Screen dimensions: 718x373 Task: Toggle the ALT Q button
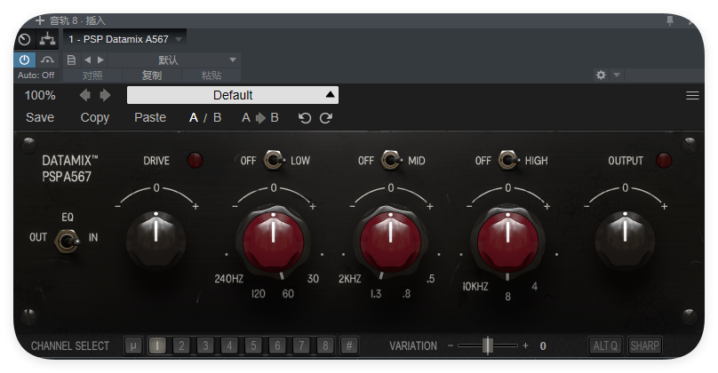point(605,345)
